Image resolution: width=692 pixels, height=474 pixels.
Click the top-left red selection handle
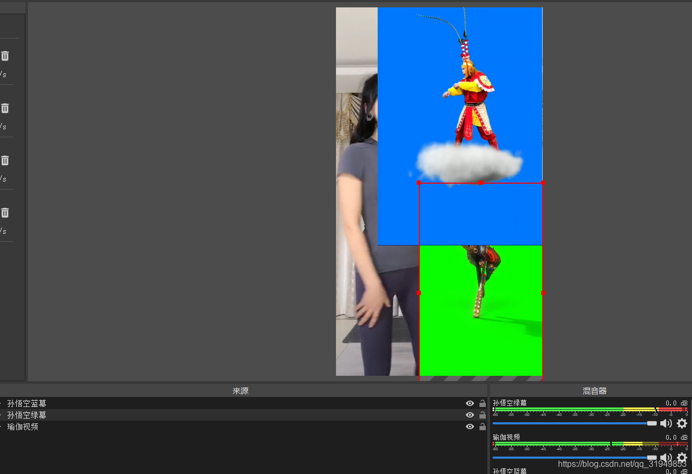click(x=419, y=183)
